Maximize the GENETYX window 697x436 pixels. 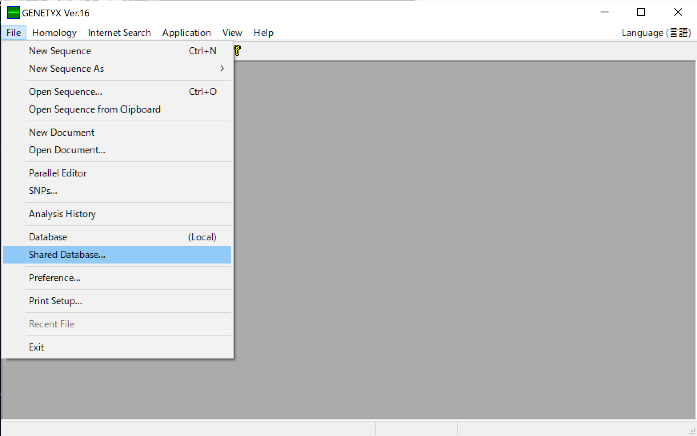pyautogui.click(x=641, y=12)
